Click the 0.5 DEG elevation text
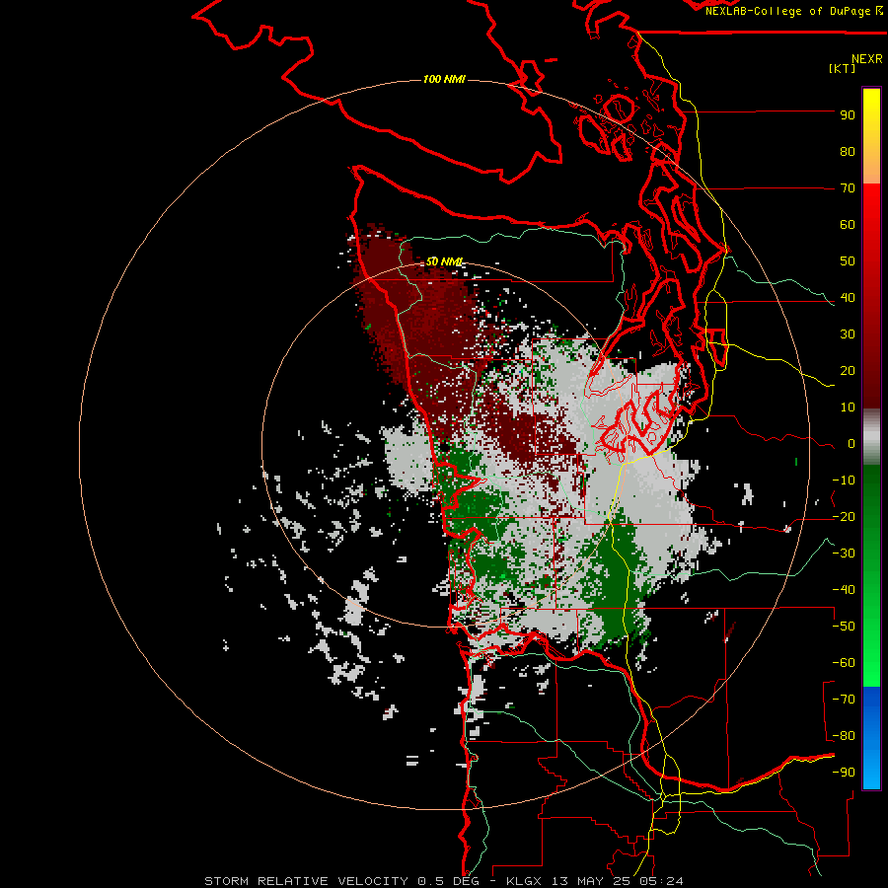Viewport: 888px width, 888px height. click(x=449, y=881)
